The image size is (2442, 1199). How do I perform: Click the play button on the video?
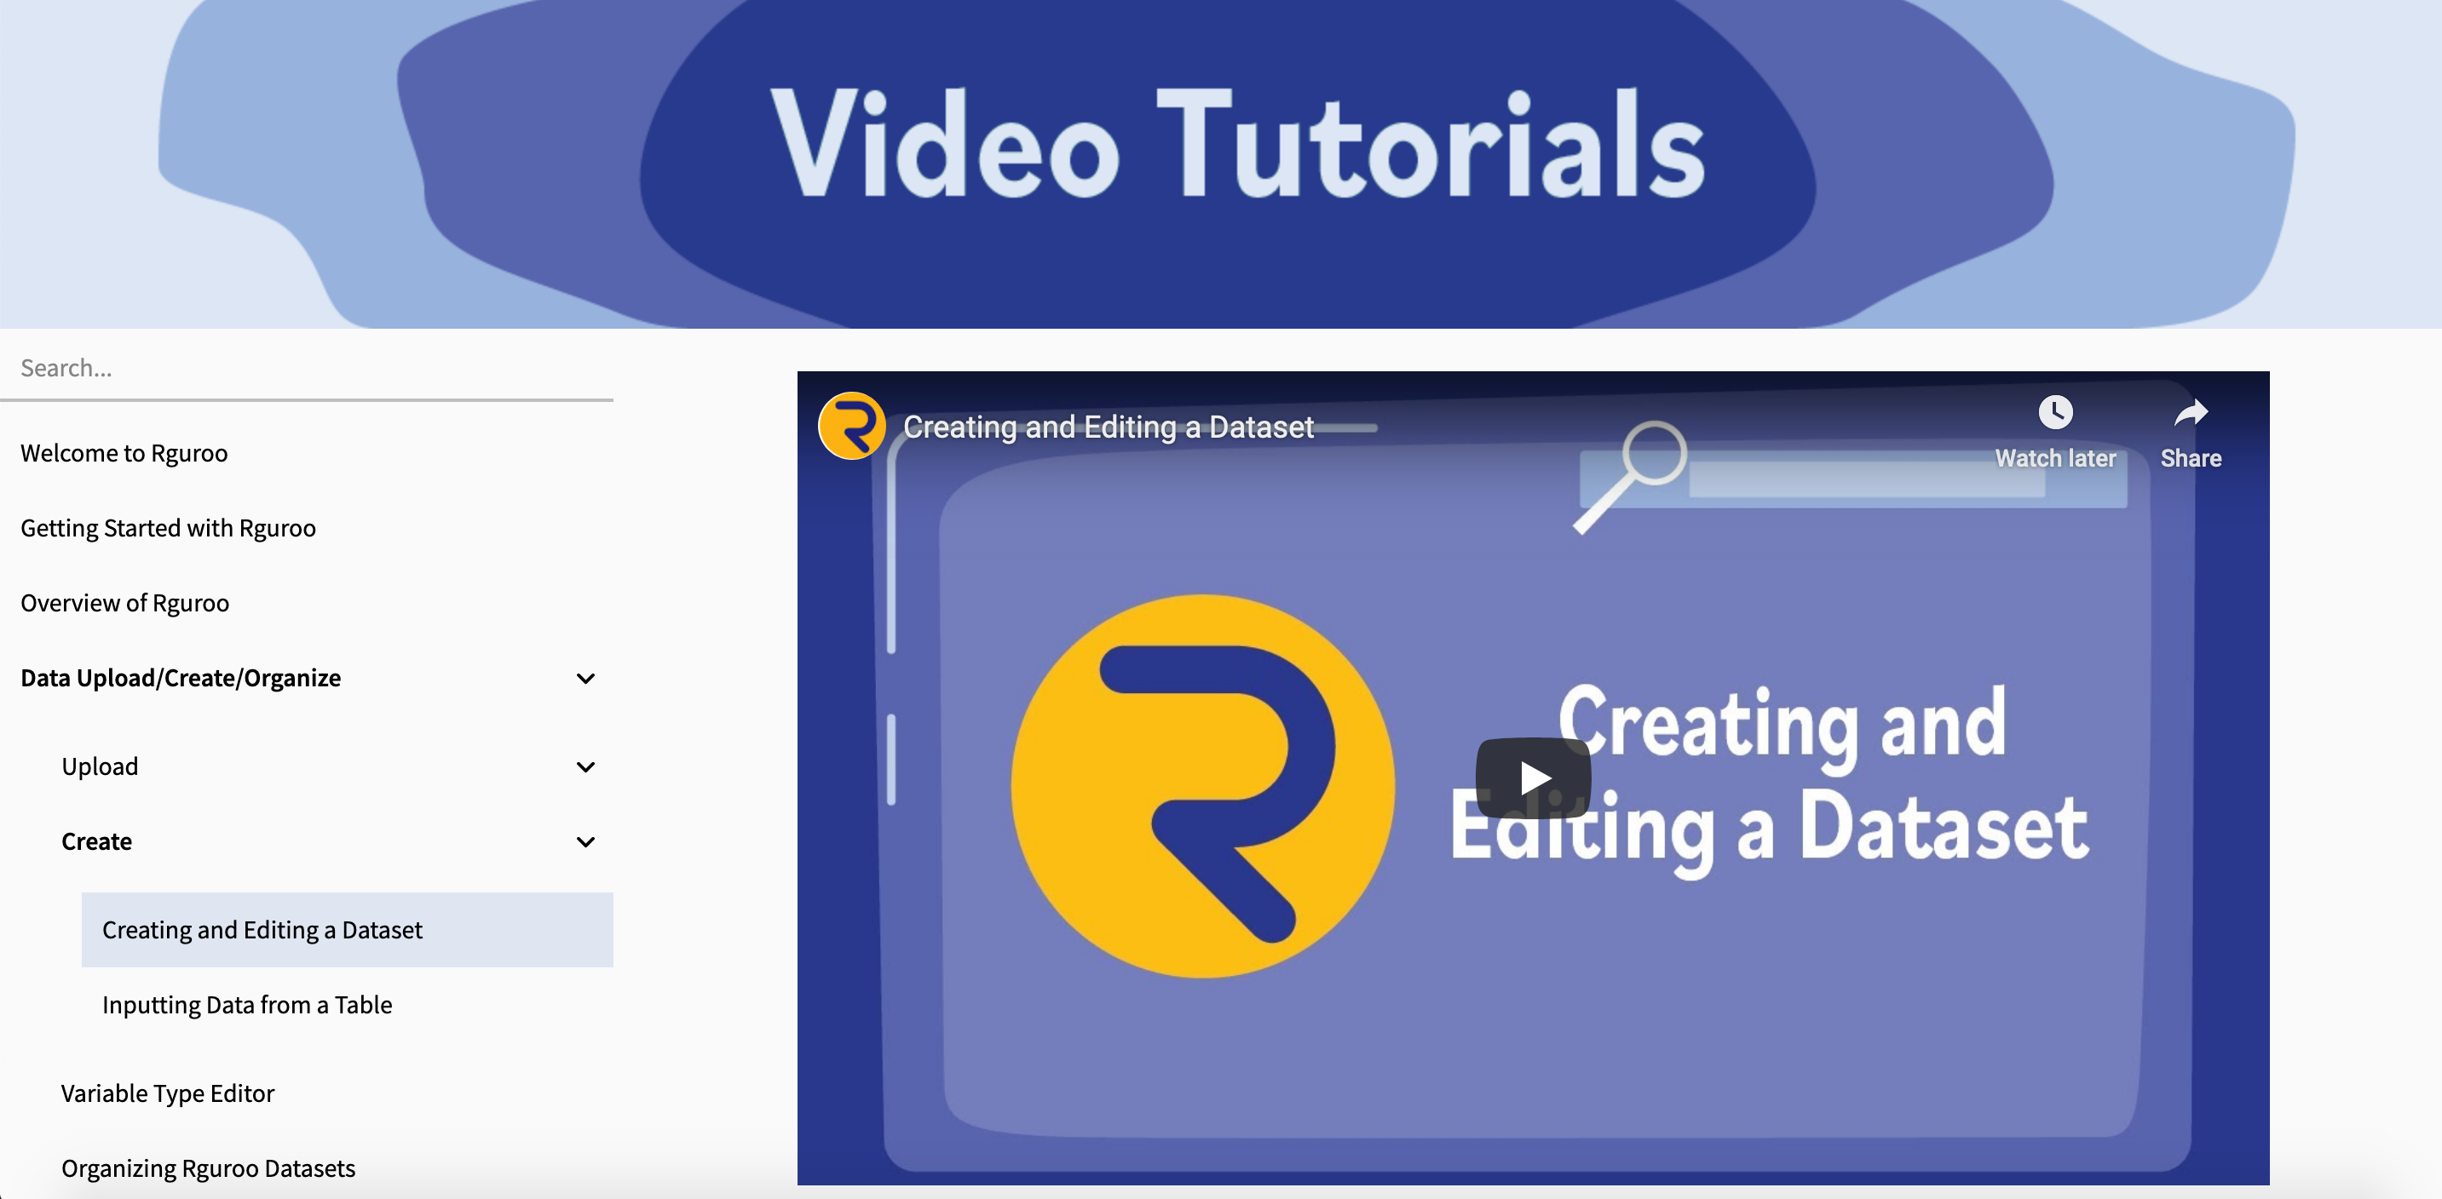click(x=1533, y=777)
